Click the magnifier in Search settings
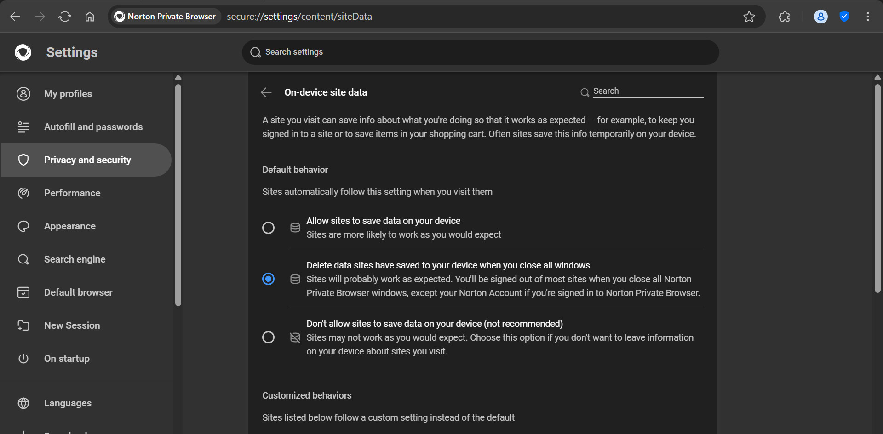Image resolution: width=883 pixels, height=434 pixels. click(x=256, y=52)
